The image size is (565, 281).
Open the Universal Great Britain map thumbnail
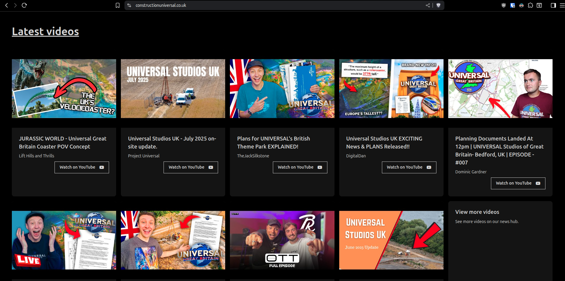pos(500,88)
